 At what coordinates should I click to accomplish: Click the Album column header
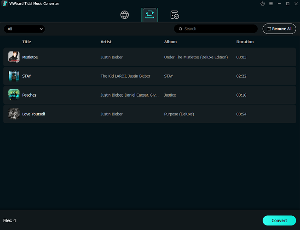170,42
